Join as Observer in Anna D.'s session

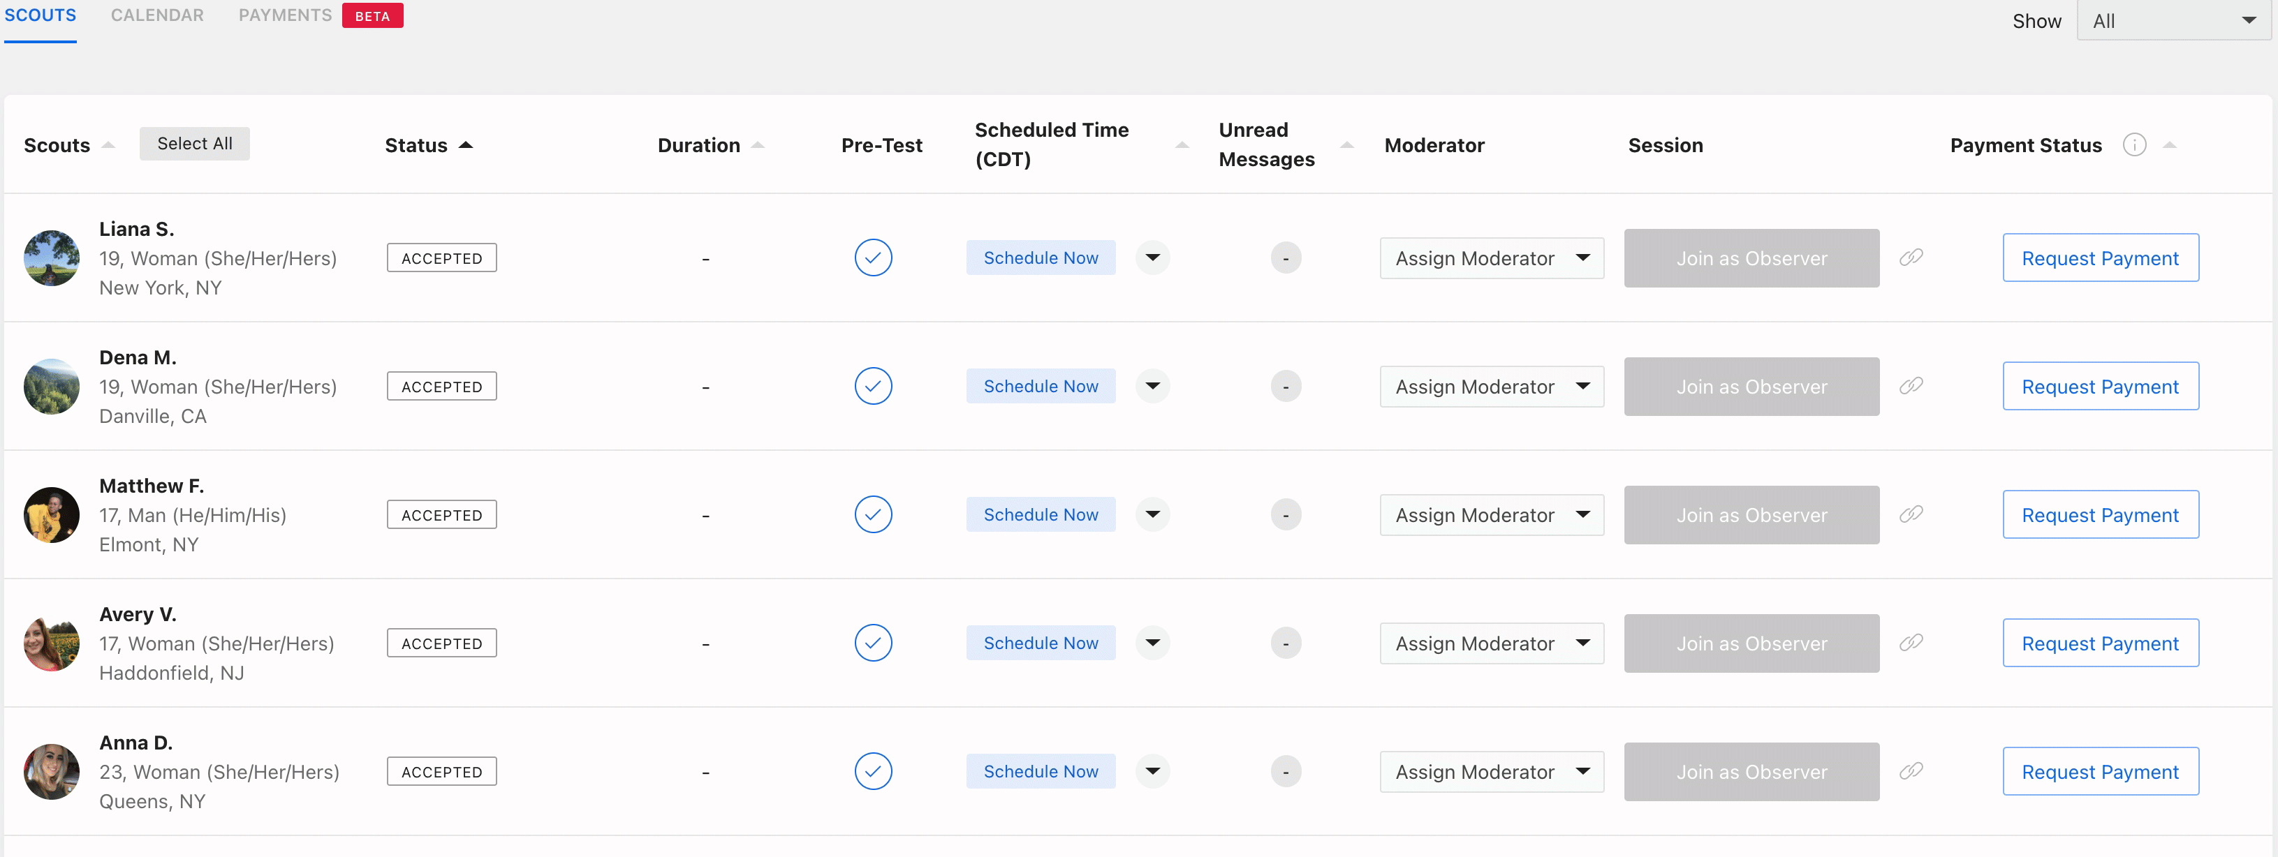(1751, 771)
